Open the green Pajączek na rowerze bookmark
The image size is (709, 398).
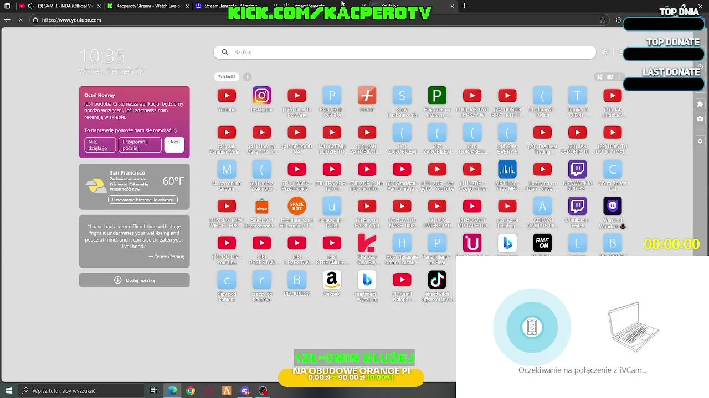click(x=437, y=96)
